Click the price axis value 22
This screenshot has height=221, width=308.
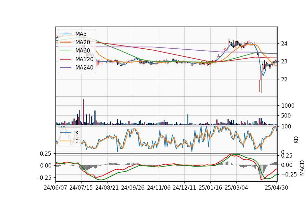click(x=284, y=79)
